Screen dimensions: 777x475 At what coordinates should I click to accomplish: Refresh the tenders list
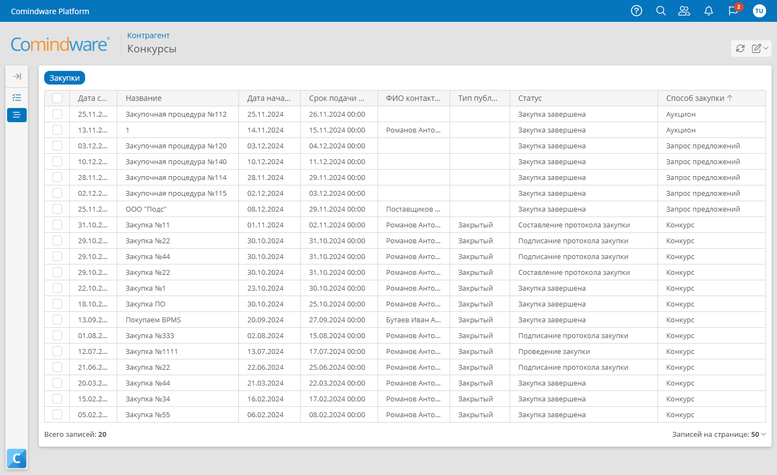(740, 49)
